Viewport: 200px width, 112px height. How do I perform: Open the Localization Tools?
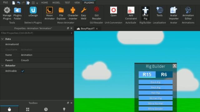point(159,12)
